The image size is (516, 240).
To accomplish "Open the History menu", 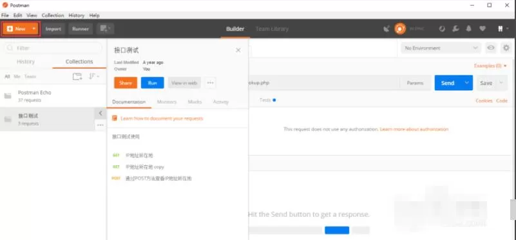I will pos(77,15).
